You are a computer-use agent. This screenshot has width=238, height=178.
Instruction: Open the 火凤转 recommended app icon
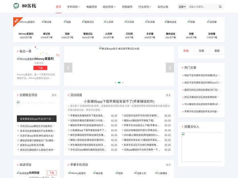[108, 22]
